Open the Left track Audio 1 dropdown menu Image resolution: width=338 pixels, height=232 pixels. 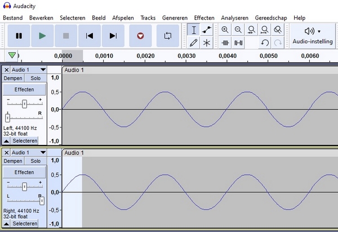(29, 70)
